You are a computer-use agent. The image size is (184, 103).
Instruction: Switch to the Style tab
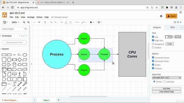click(x=172, y=27)
